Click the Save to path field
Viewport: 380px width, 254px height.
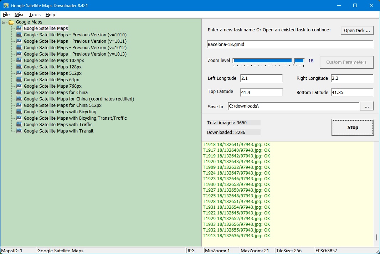[293, 106]
